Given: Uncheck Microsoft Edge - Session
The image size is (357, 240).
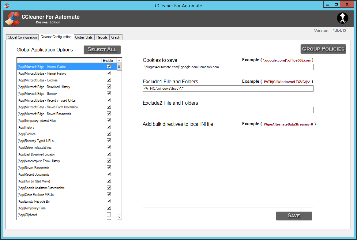Looking at the screenshot, I should [109, 93].
